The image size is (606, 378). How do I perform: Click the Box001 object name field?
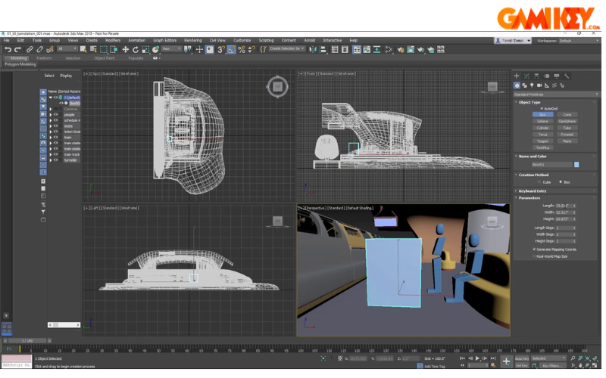(x=551, y=165)
